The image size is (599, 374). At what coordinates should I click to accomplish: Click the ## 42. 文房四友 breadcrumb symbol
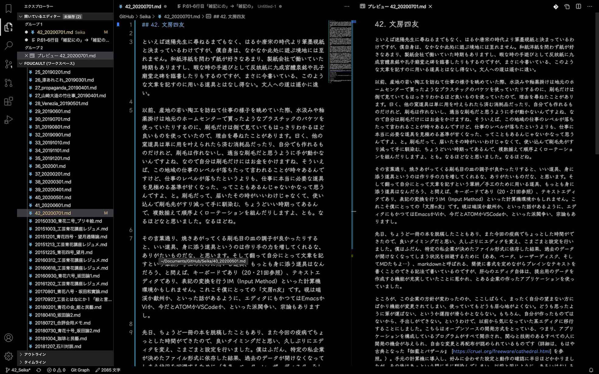[x=229, y=16]
